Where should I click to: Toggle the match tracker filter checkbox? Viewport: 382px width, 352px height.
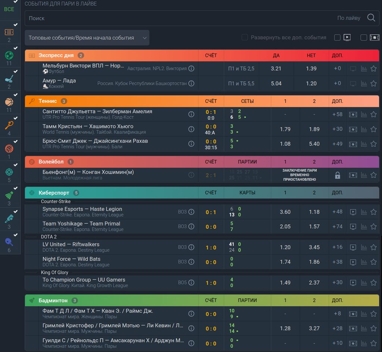(x=363, y=38)
